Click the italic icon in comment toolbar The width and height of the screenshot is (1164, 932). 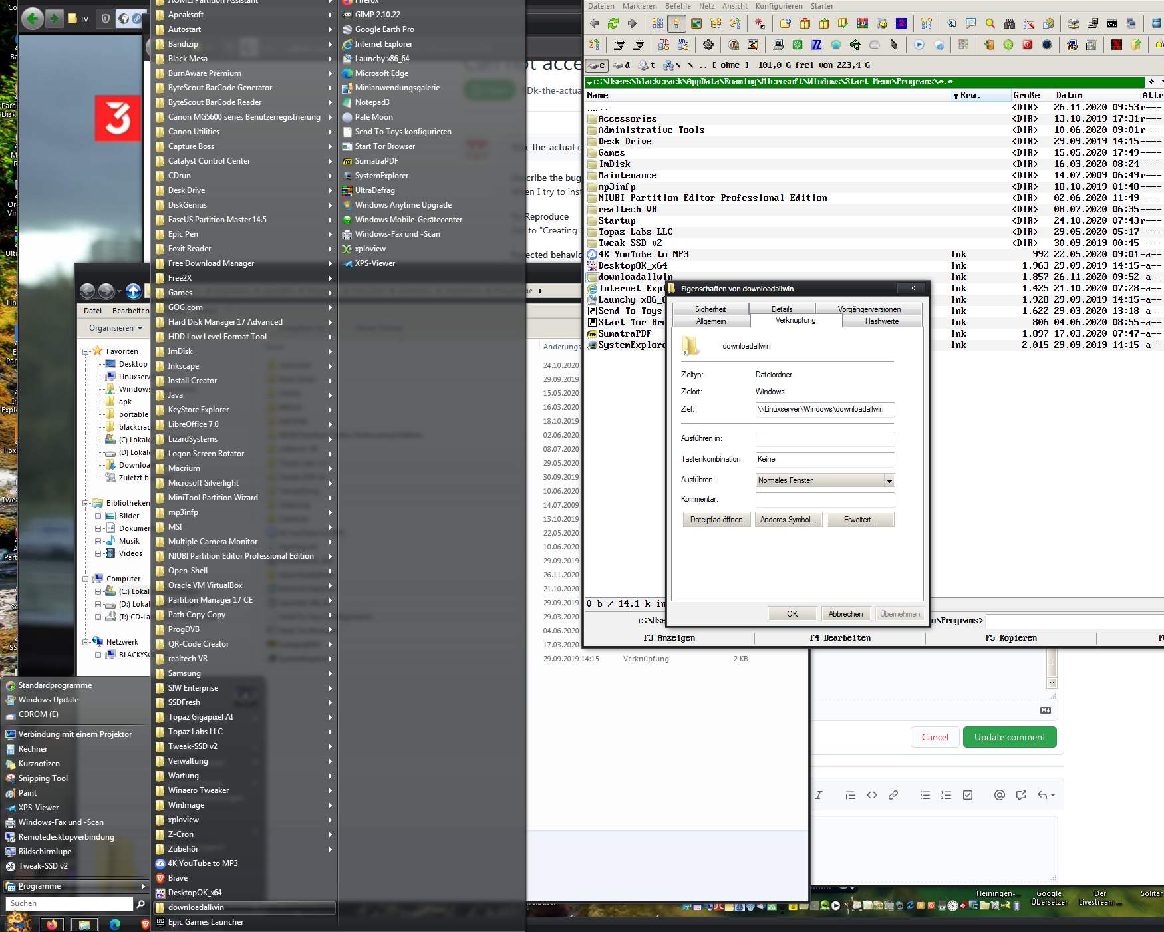819,794
